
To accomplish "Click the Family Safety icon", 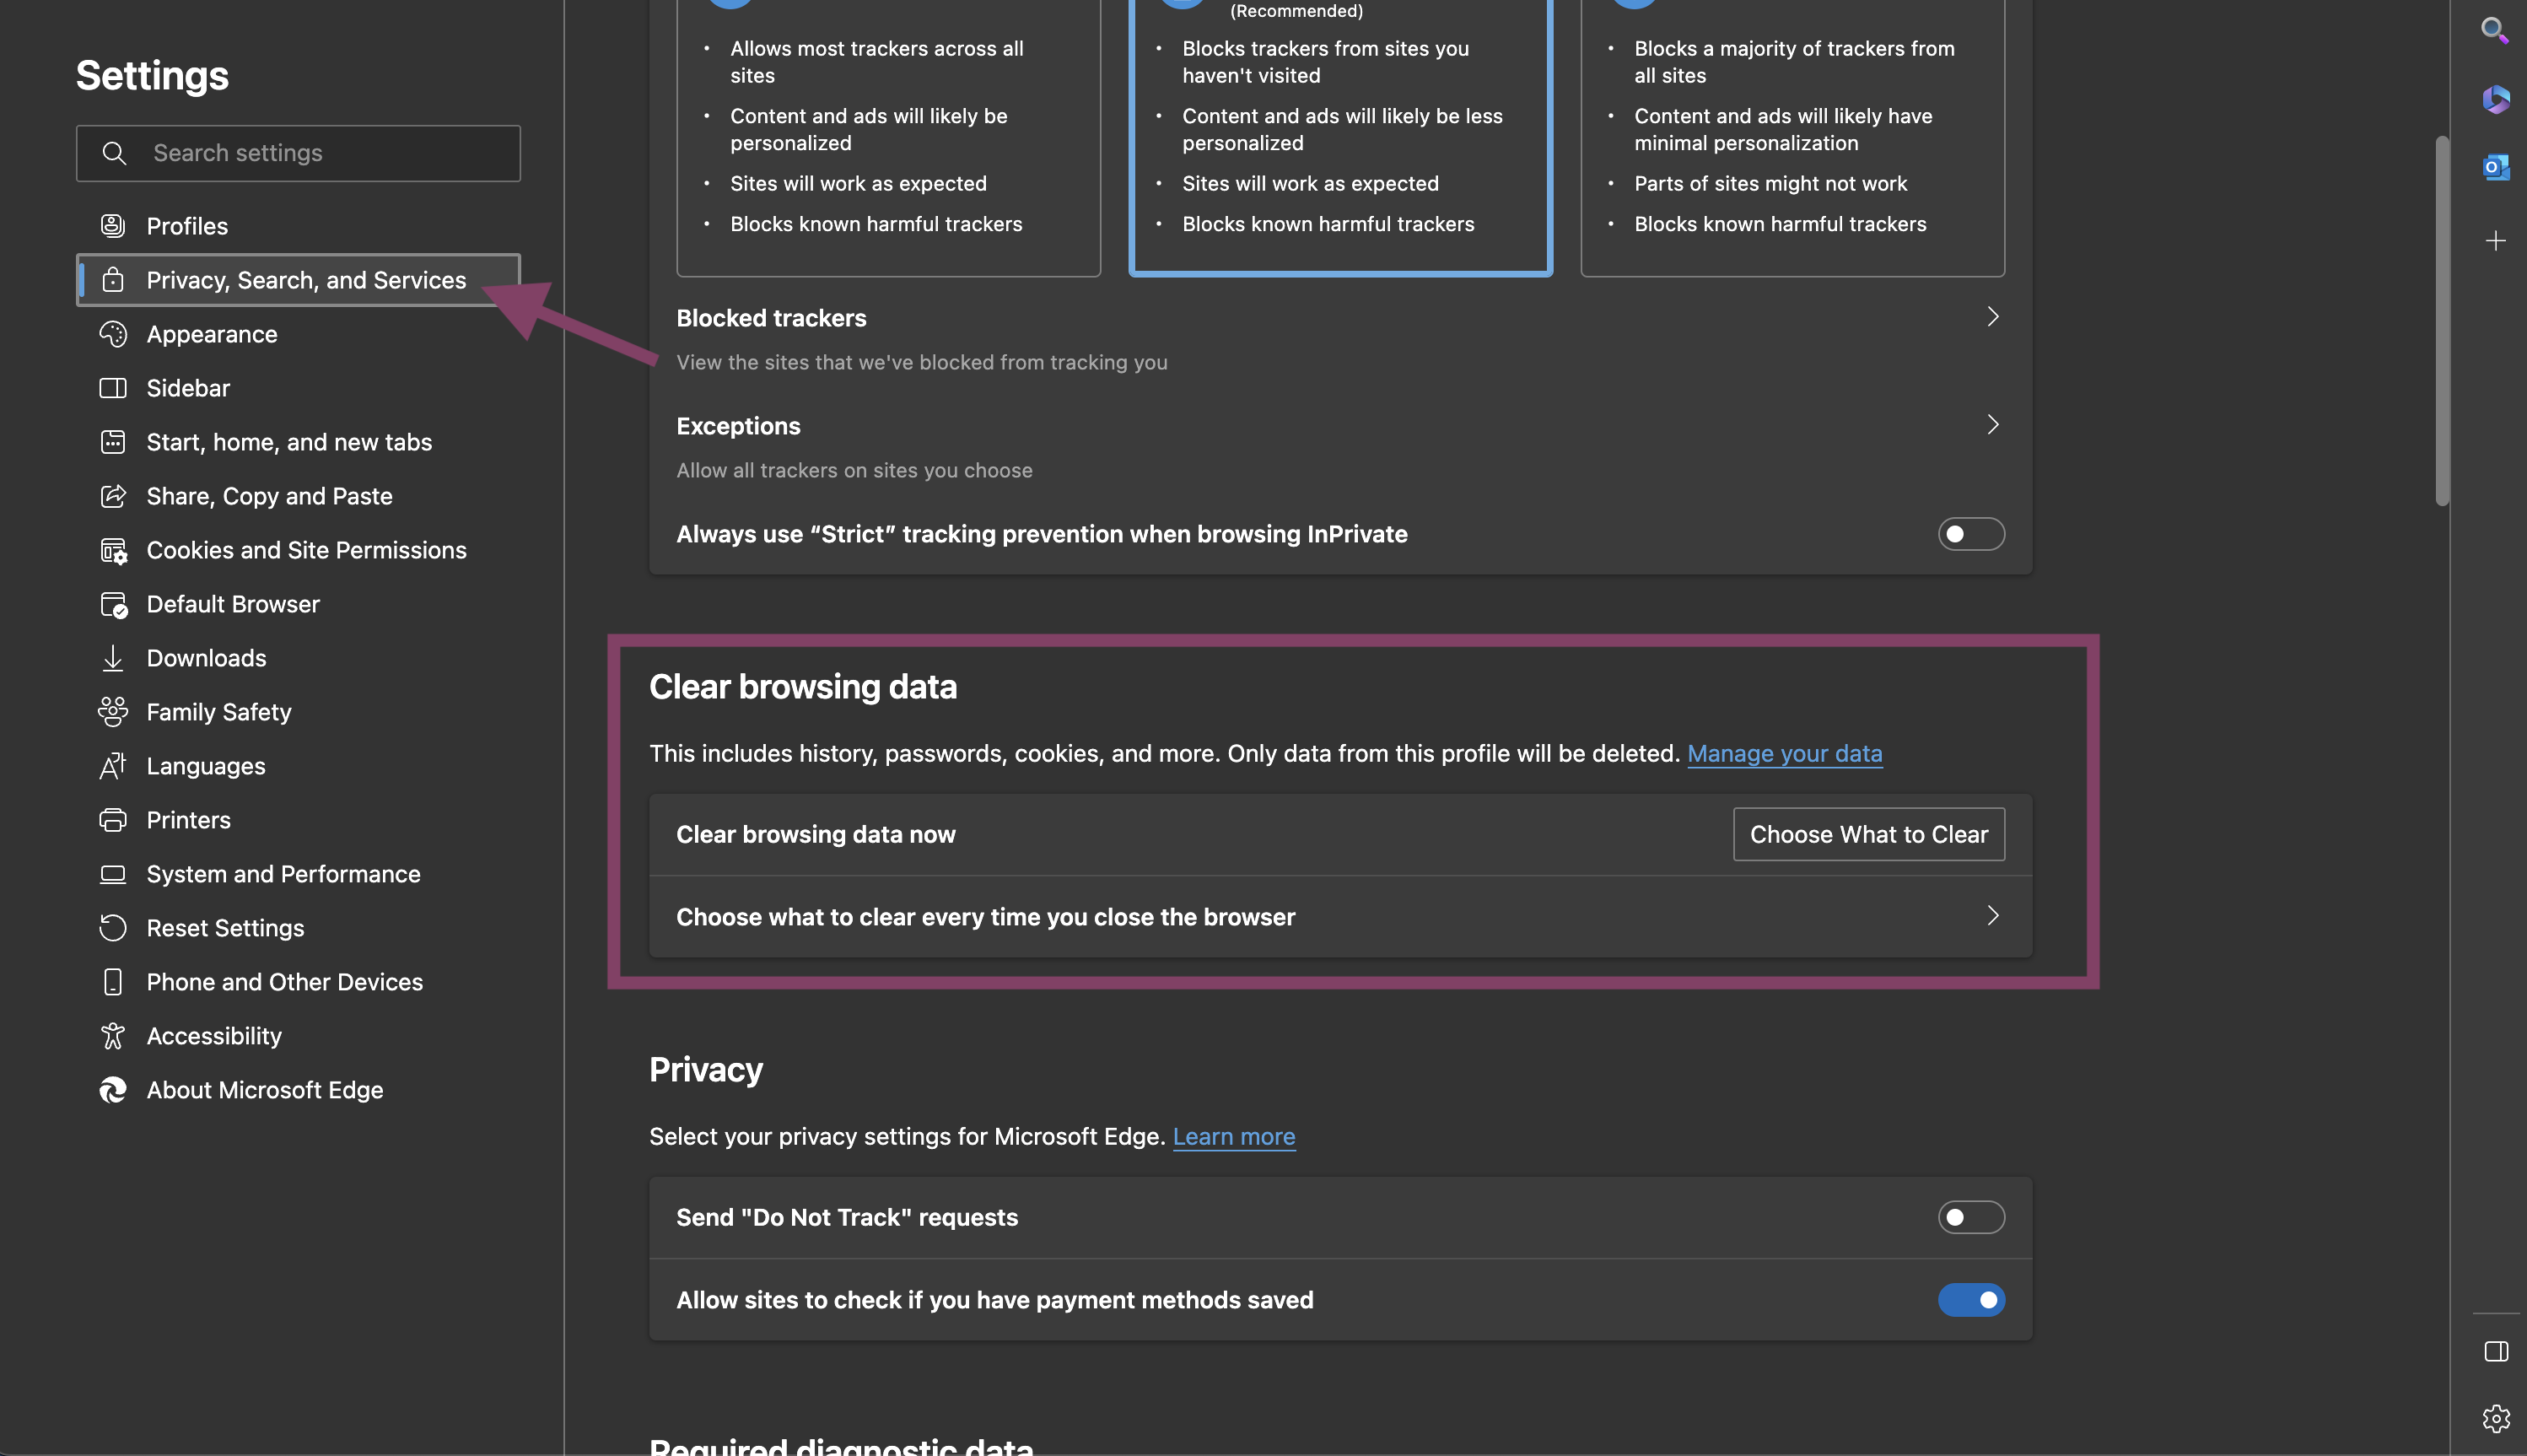I will pyautogui.click(x=113, y=712).
